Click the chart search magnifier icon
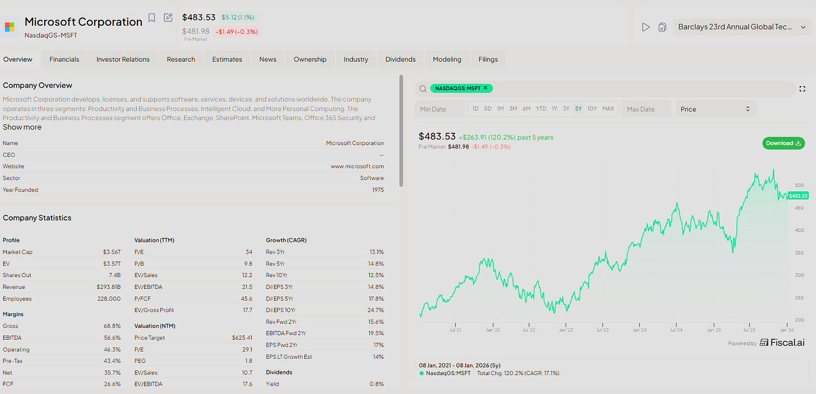This screenshot has height=394, width=816. pyautogui.click(x=423, y=88)
